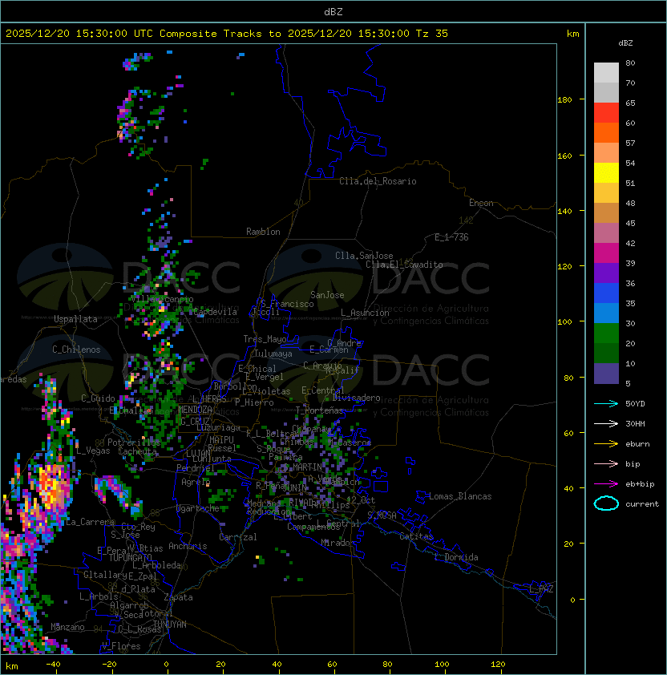Click the 'L_Vegas' map label
Screen dimensions: 667x675
94,451
